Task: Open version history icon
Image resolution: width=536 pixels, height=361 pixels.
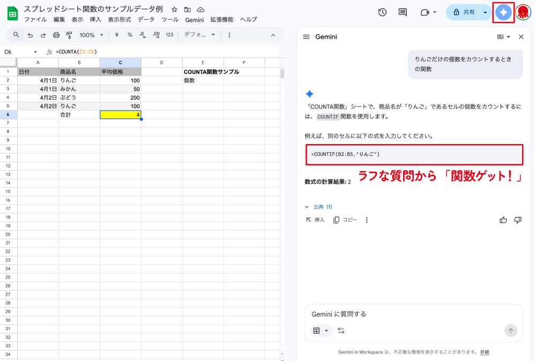Action: (x=381, y=12)
